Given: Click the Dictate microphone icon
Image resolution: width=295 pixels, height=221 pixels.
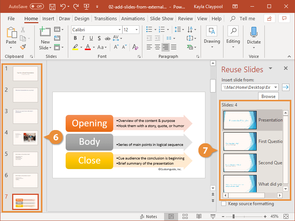Looking at the screenshot, I should pos(254,32).
